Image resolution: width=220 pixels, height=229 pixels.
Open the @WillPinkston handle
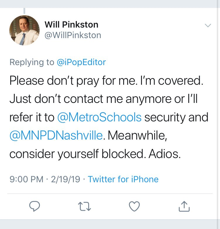click(x=73, y=35)
